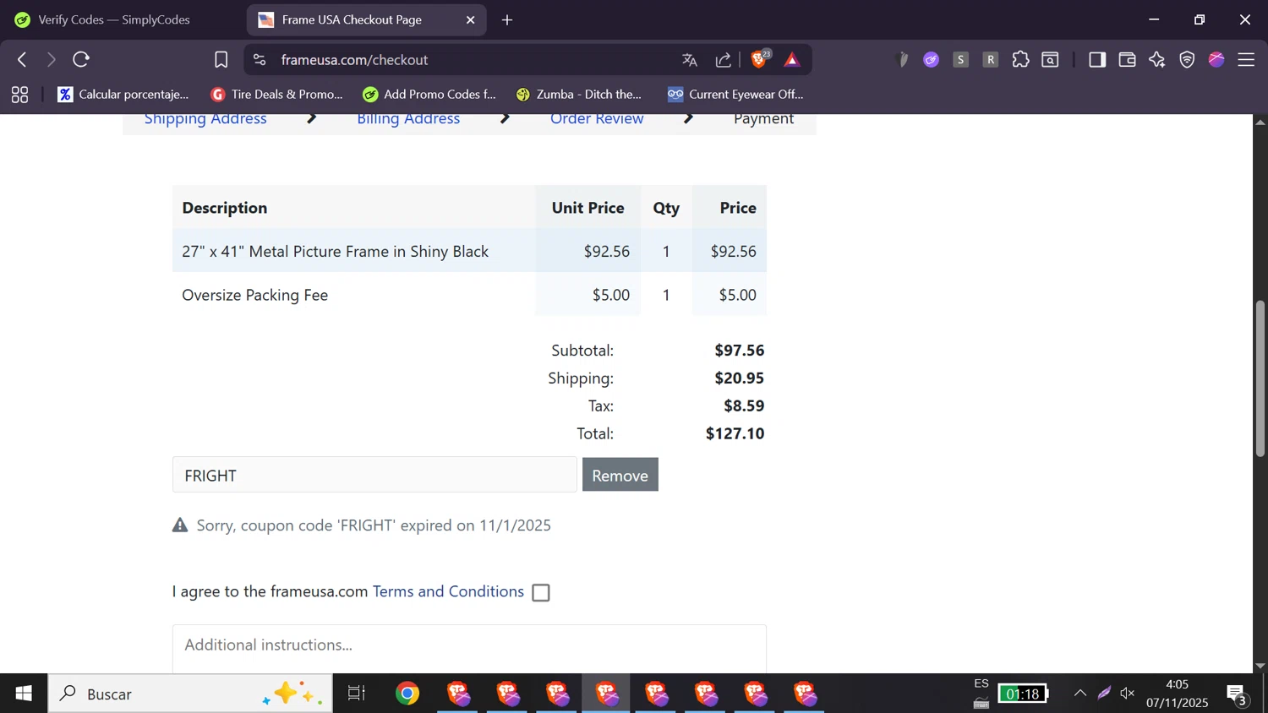Open the bookmarks grid view icon
Image resolution: width=1268 pixels, height=713 pixels.
(19, 95)
